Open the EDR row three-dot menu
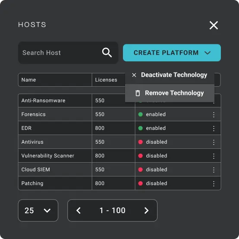The height and width of the screenshot is (239, 239). click(x=214, y=128)
